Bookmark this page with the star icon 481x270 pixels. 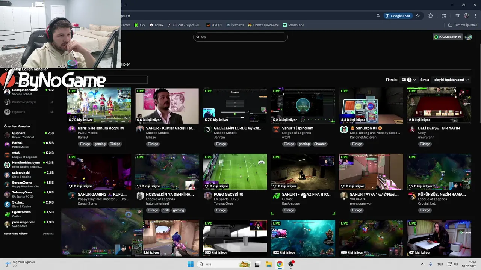(418, 16)
